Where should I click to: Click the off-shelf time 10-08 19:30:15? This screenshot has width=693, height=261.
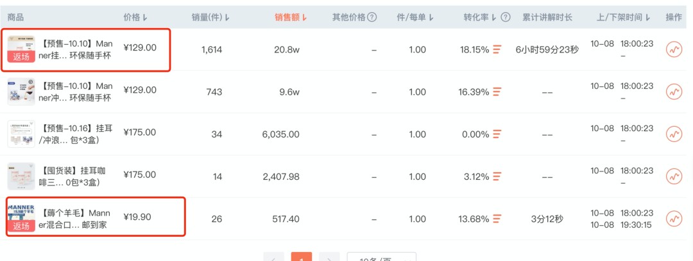[x=621, y=225]
